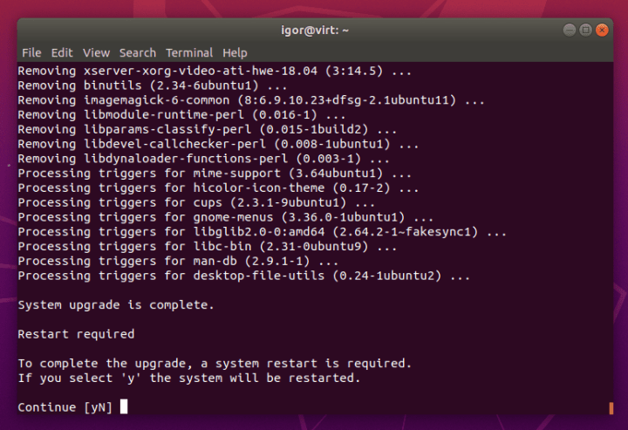Click the terminal scrollbar thumb
This screenshot has height=430, width=628.
(611, 408)
